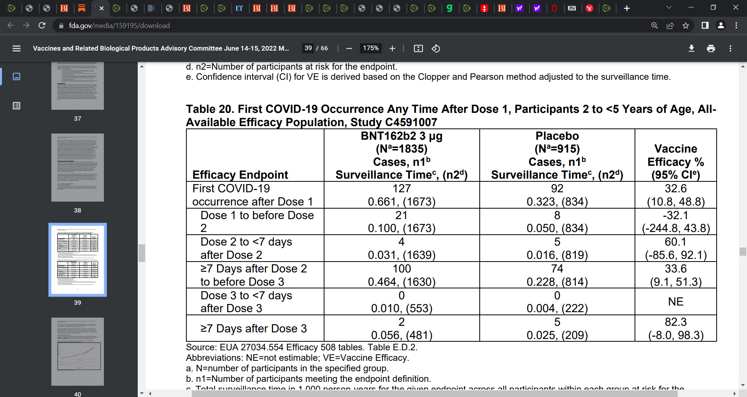Switch to the ZW tab

(x=572, y=8)
